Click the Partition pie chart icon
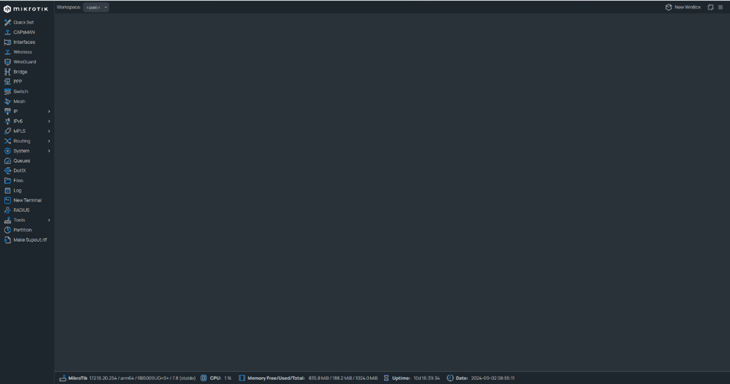The width and height of the screenshot is (730, 384). pos(7,230)
